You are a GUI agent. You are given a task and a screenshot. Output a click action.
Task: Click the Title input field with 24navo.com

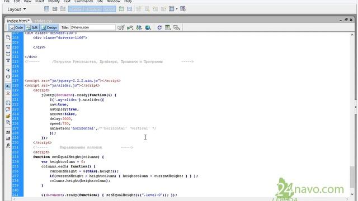[x=93, y=27]
